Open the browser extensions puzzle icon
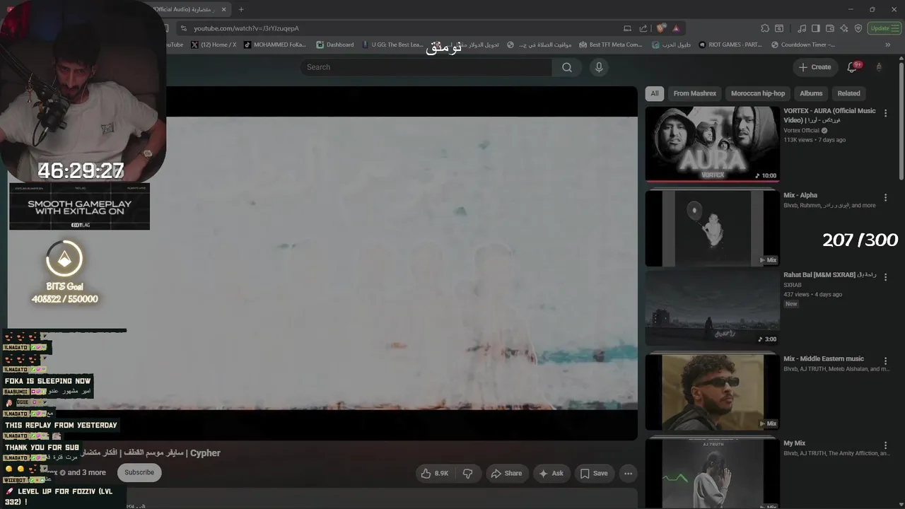 pos(765,28)
